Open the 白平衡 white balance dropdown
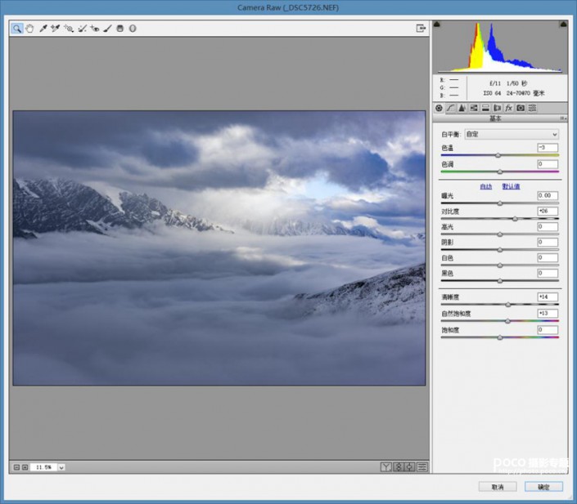Screen dimensions: 577x504 click(511, 134)
